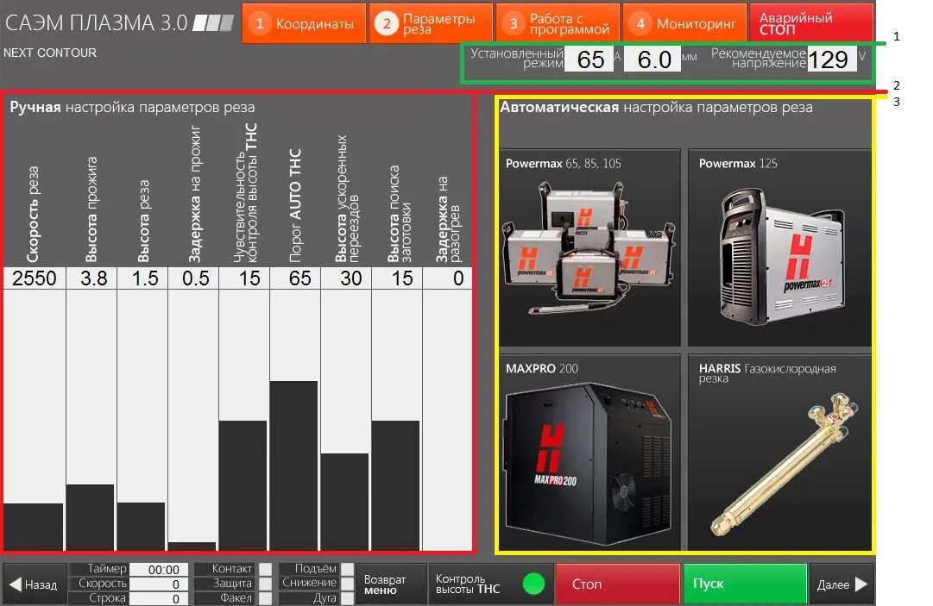Adjust THC sensitivity bar slider
This screenshot has width=933, height=606.
coord(244,420)
